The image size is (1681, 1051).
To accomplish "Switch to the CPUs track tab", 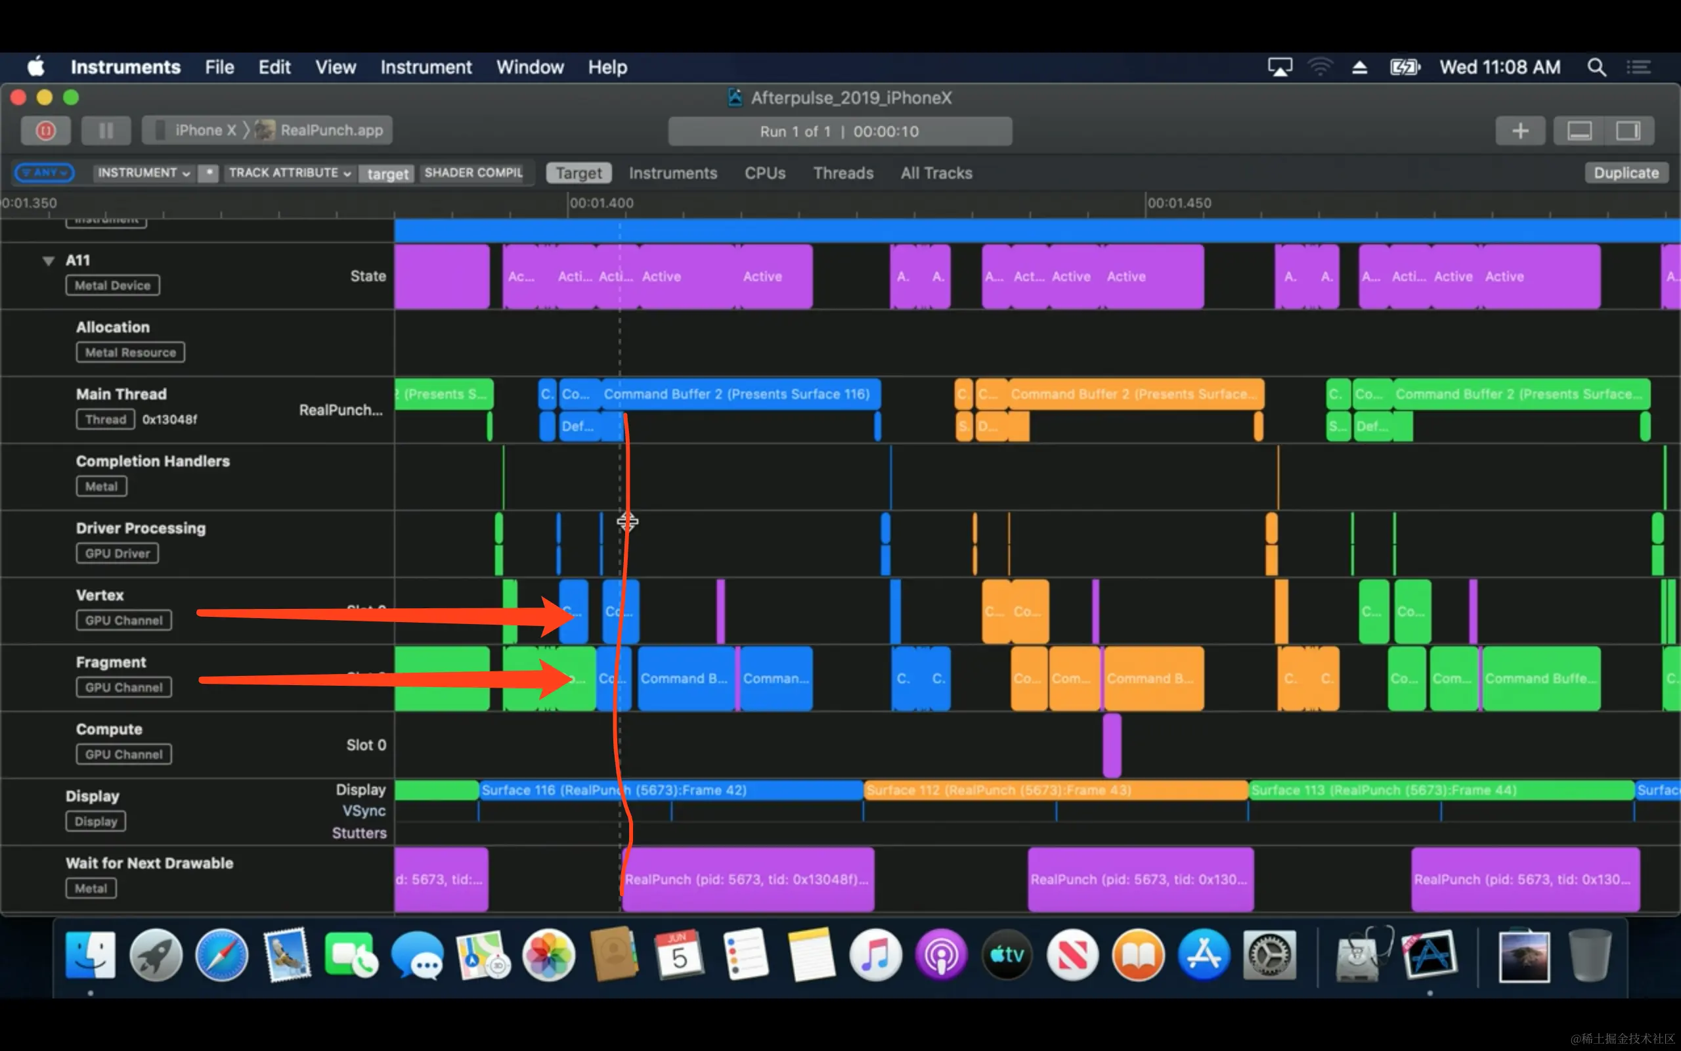I will 765,173.
